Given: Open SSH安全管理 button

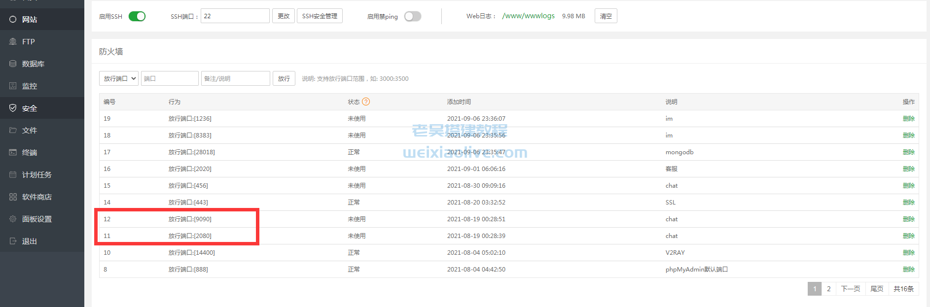Looking at the screenshot, I should (x=320, y=16).
